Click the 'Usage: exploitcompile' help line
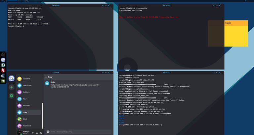This screenshot has width=254, height=135. (x=143, y=91)
